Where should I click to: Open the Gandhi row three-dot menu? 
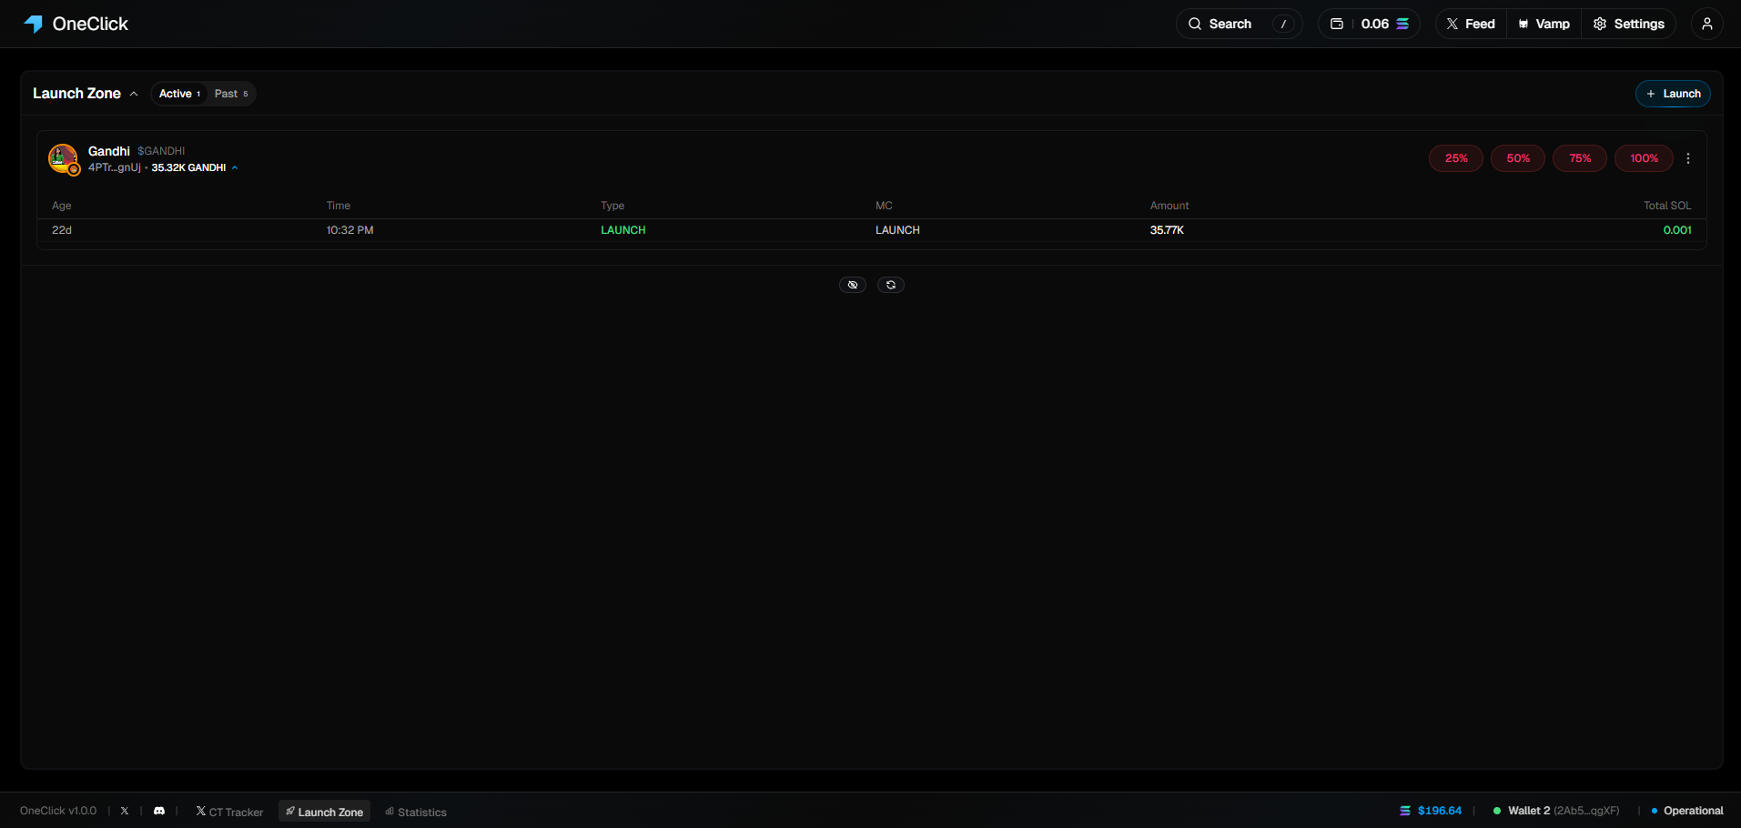(1688, 158)
